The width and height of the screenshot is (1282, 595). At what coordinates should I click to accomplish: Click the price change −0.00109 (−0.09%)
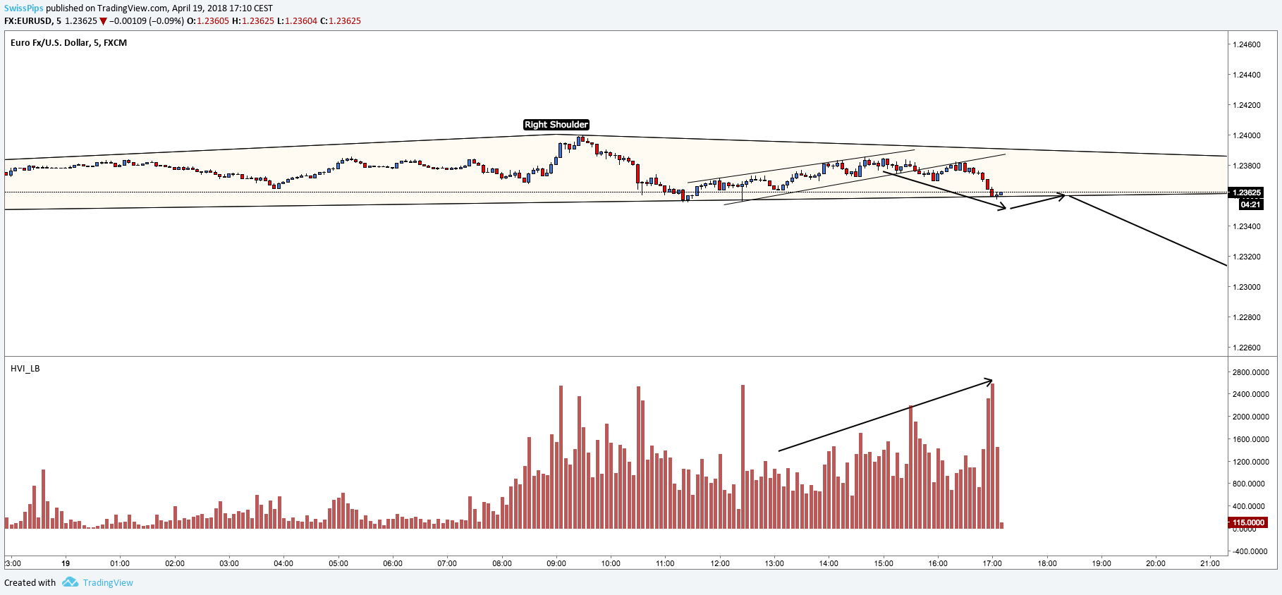tap(147, 21)
